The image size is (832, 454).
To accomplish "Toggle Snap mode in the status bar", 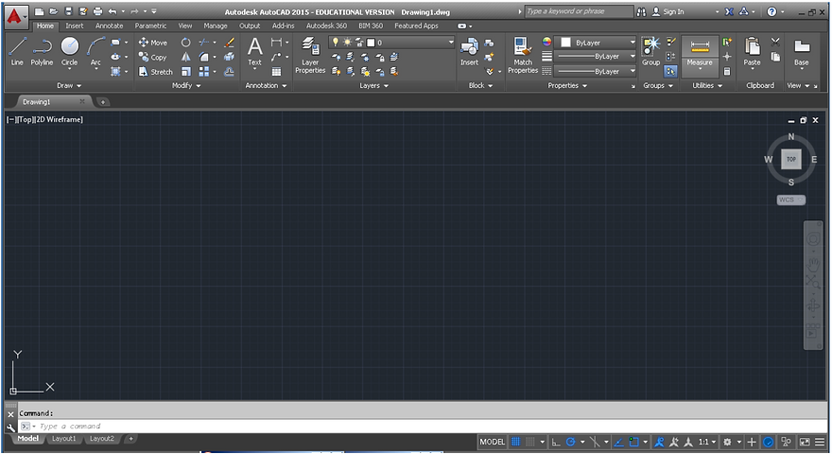I will point(529,442).
